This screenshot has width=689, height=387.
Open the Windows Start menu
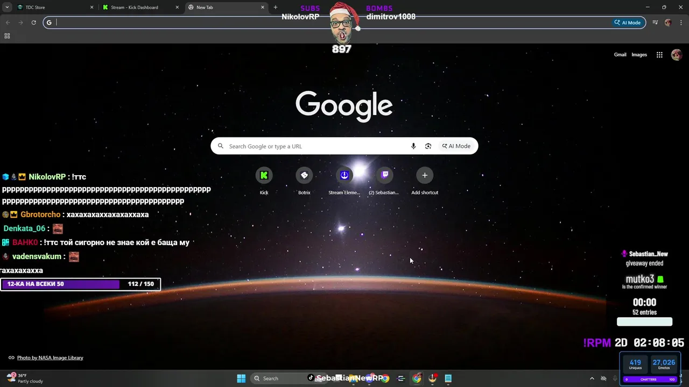(x=241, y=378)
